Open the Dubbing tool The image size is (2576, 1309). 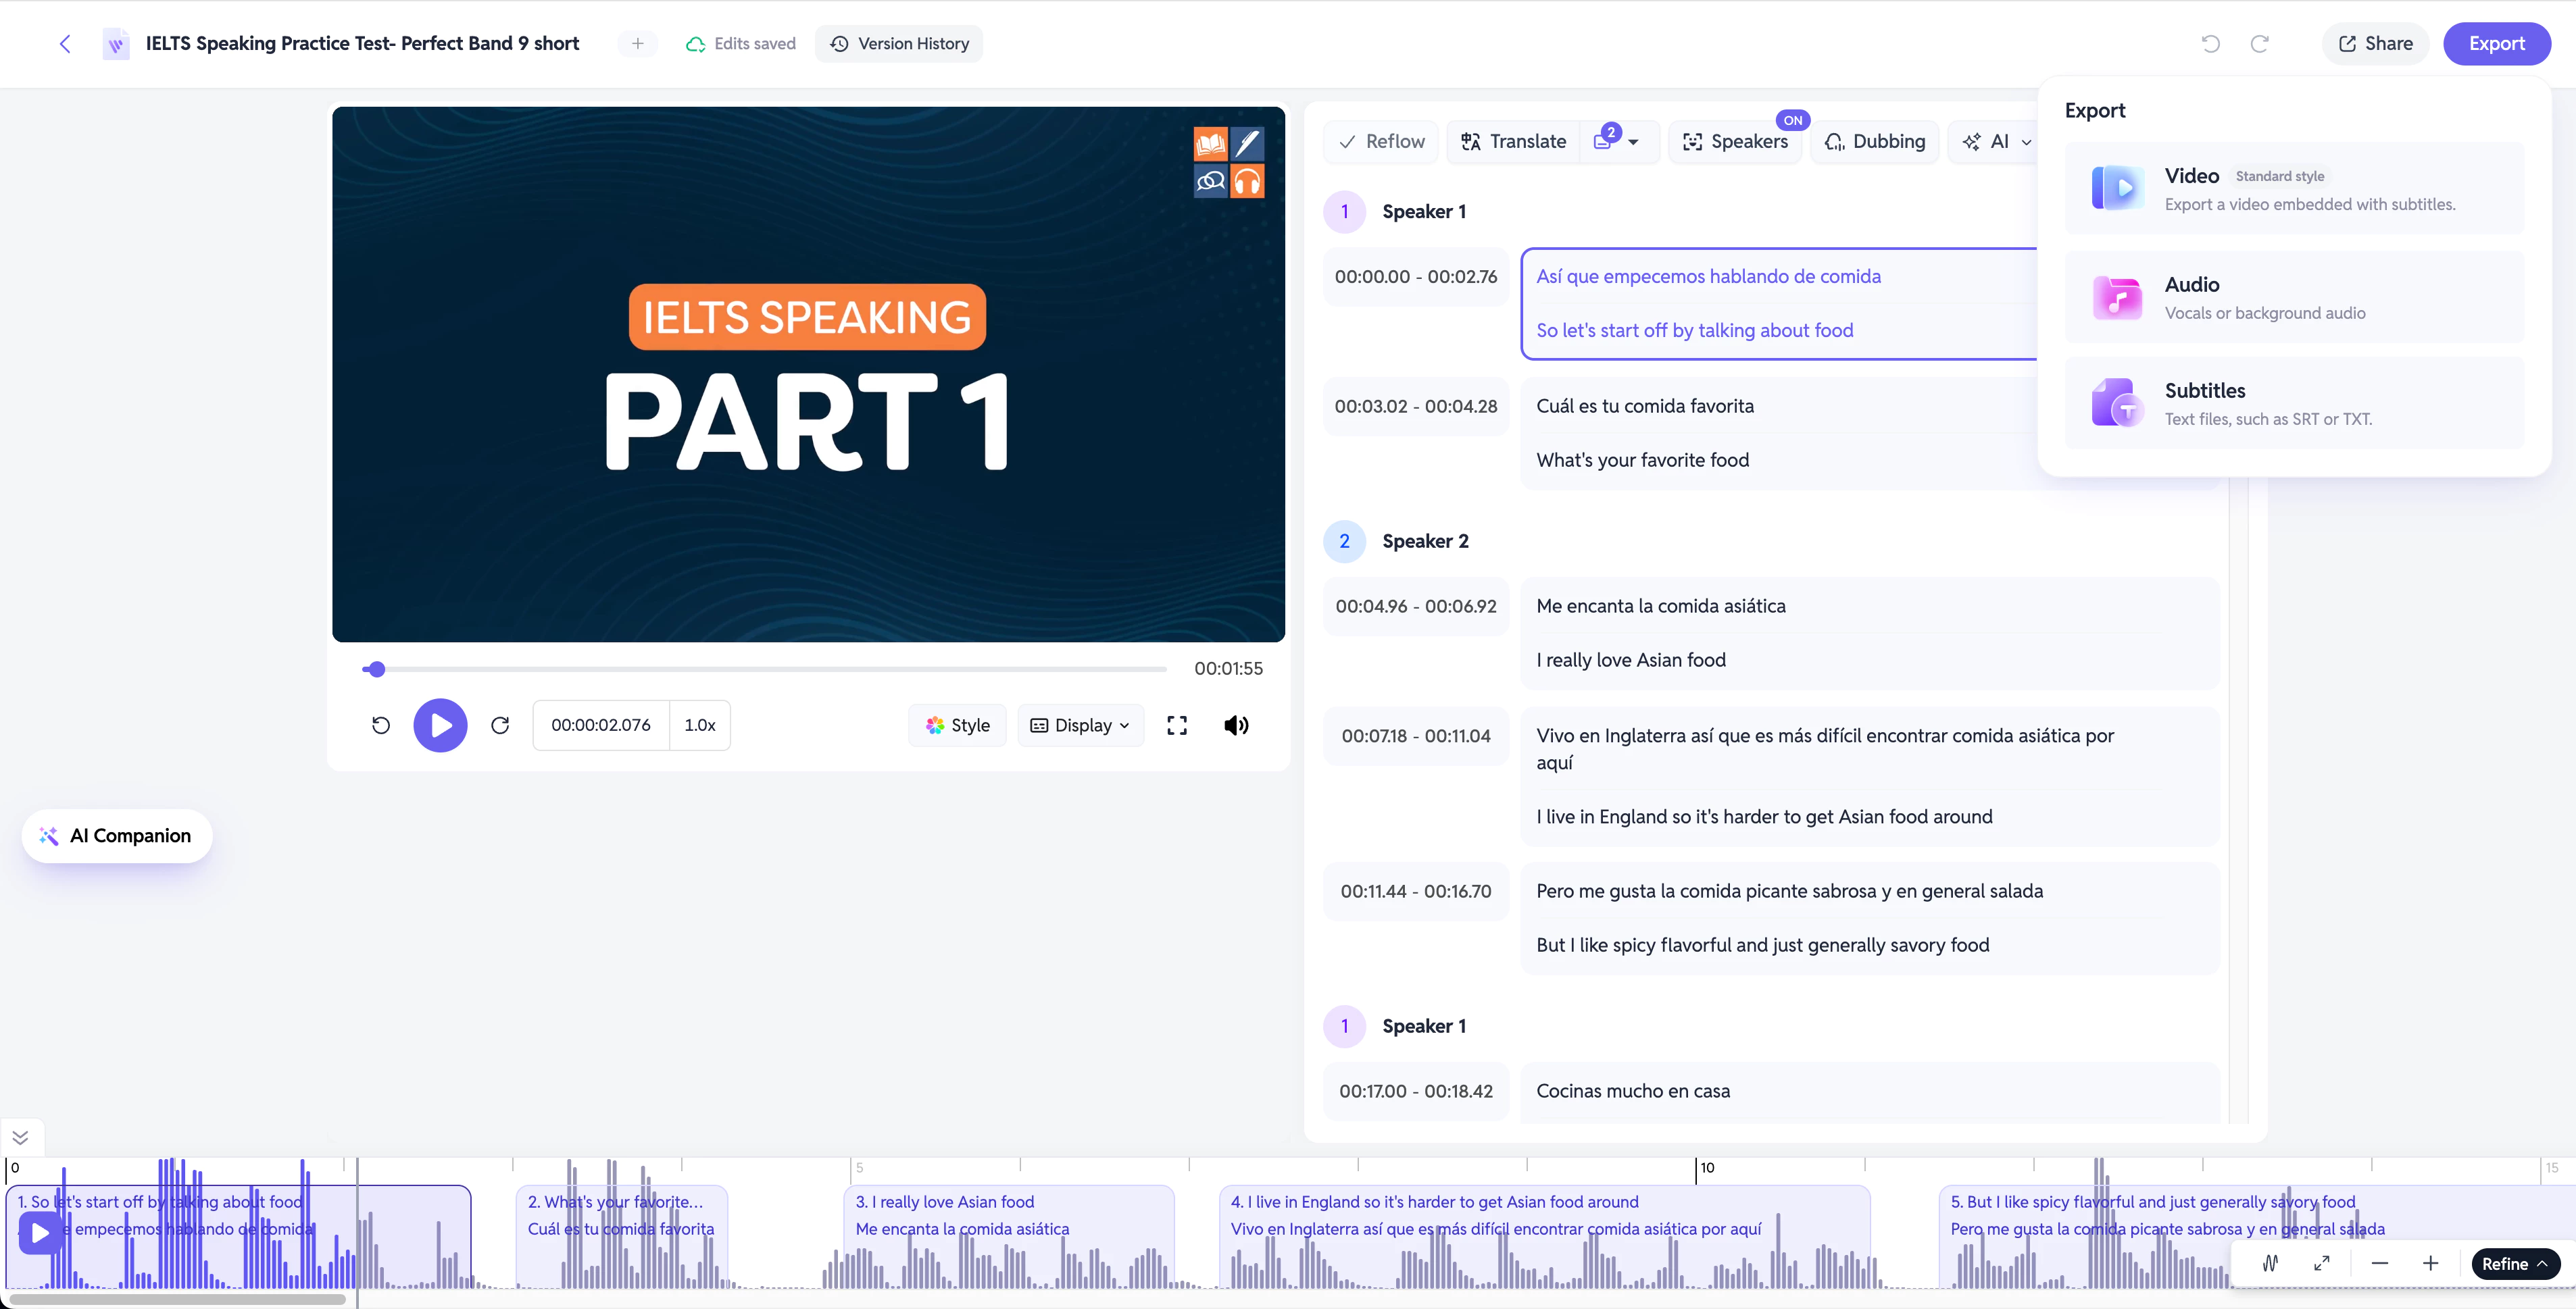1875,142
